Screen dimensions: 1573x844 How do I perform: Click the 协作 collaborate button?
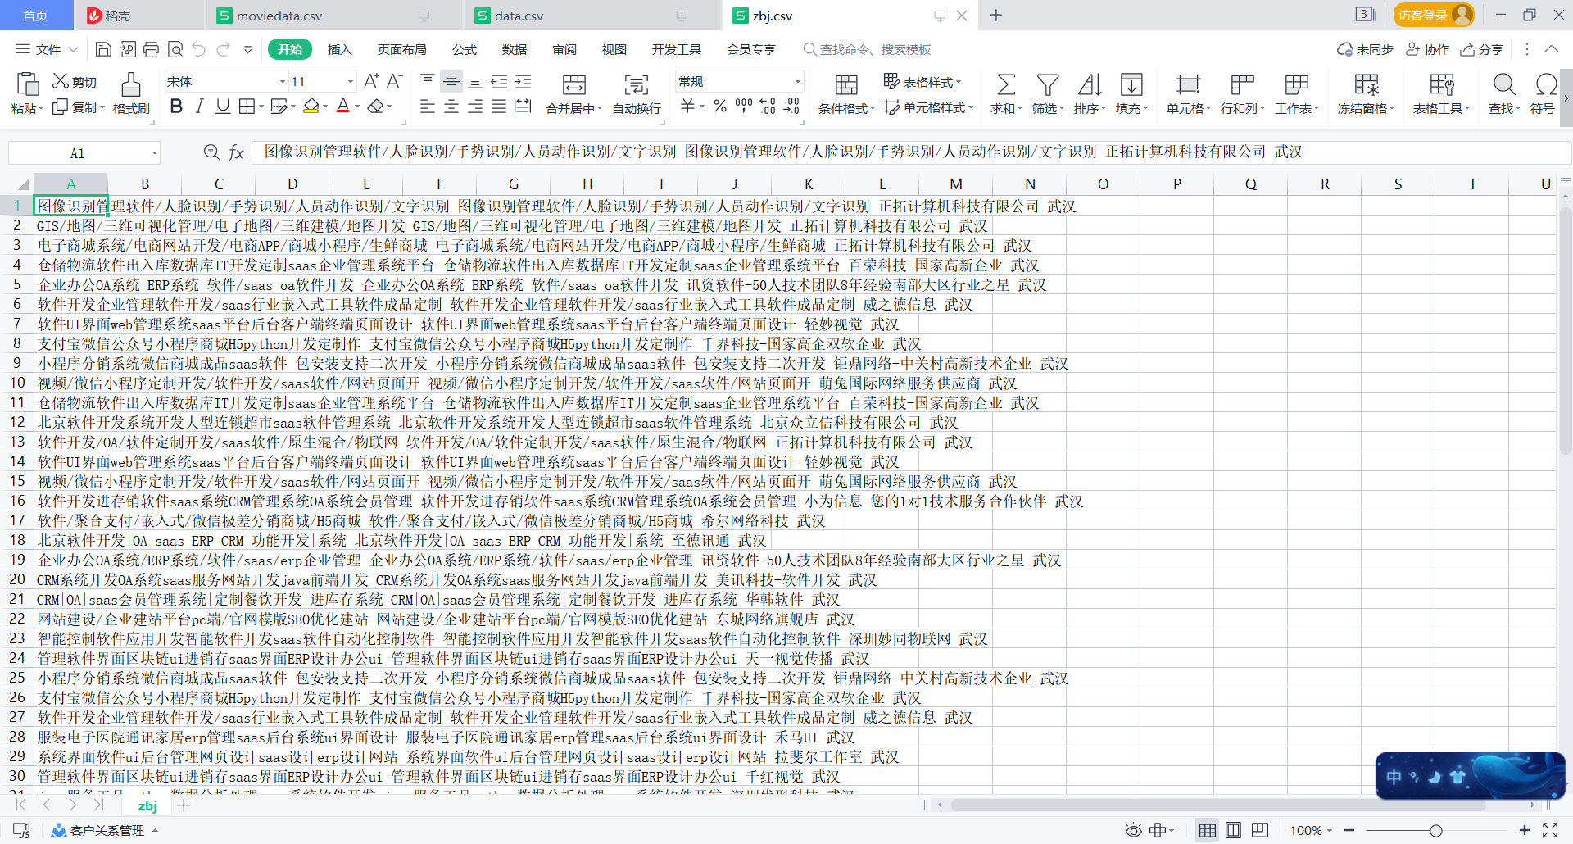1428,49
